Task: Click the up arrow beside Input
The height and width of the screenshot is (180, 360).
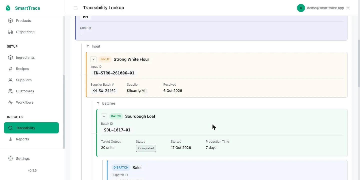Action: (x=88, y=46)
